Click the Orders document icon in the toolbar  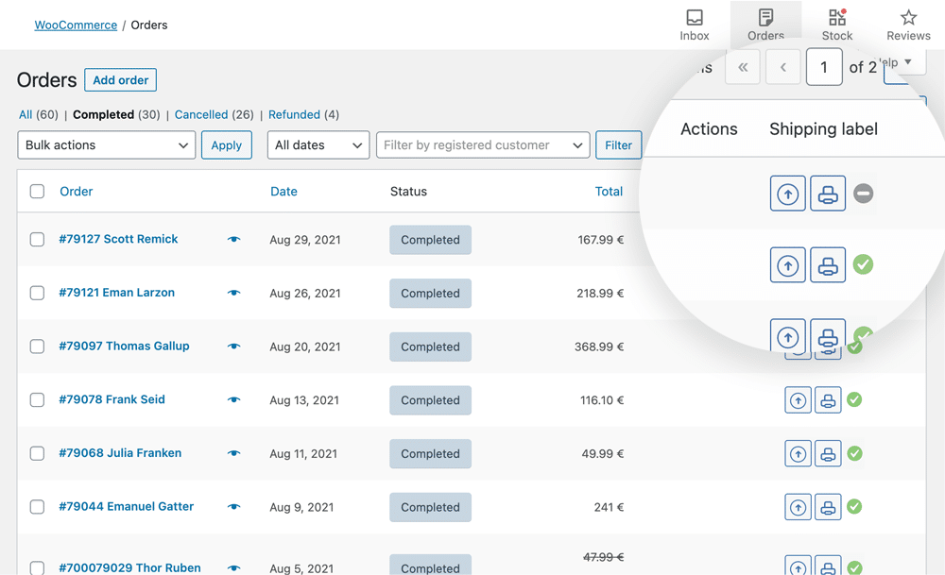(765, 24)
